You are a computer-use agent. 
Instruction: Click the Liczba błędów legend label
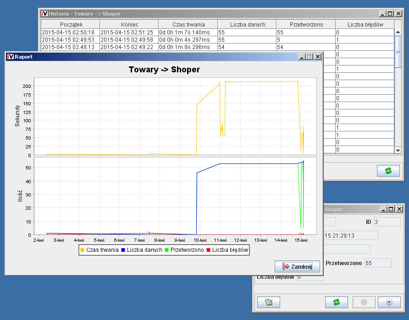point(230,250)
